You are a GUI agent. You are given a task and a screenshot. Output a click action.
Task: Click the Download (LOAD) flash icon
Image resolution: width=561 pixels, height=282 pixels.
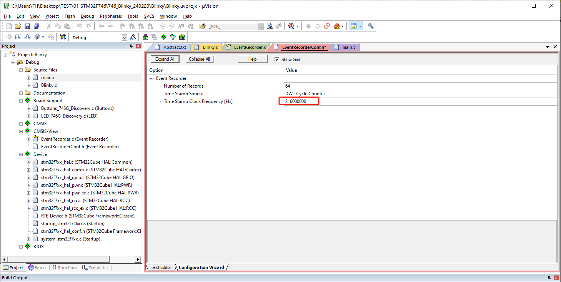tap(63, 37)
